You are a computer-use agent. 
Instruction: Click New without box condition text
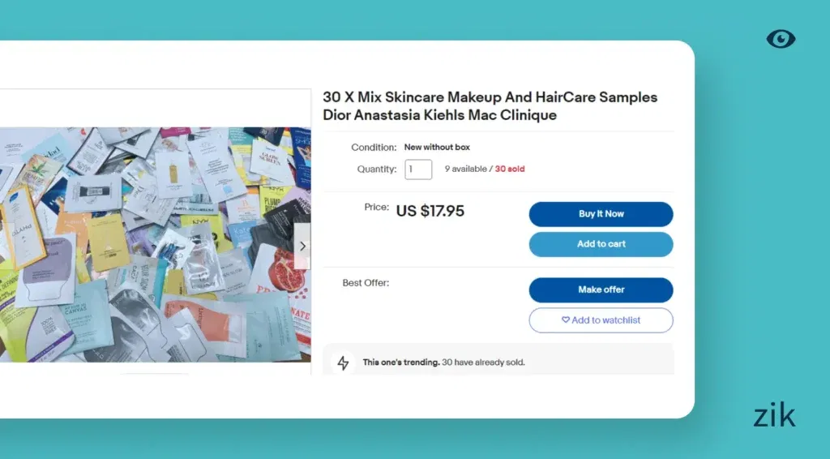(x=437, y=147)
